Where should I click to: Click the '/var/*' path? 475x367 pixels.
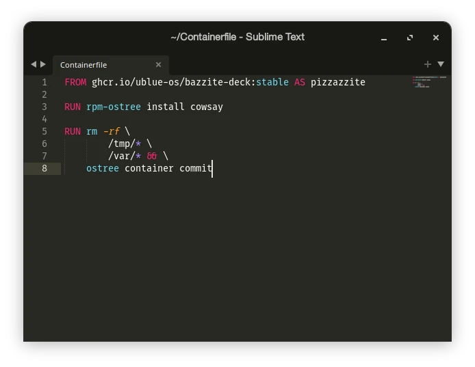(125, 156)
